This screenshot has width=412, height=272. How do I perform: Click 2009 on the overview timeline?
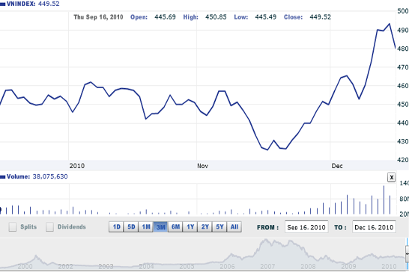[x=348, y=267]
